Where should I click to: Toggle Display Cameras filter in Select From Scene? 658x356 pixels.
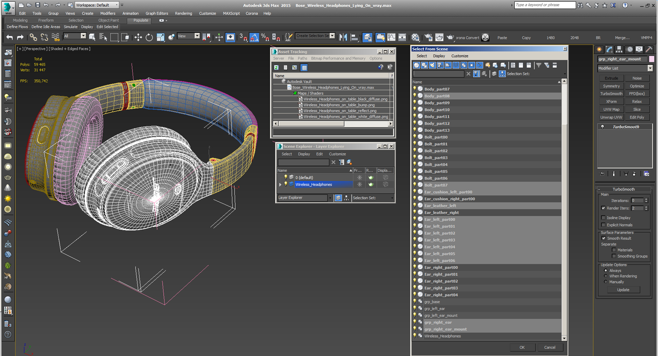[440, 65]
